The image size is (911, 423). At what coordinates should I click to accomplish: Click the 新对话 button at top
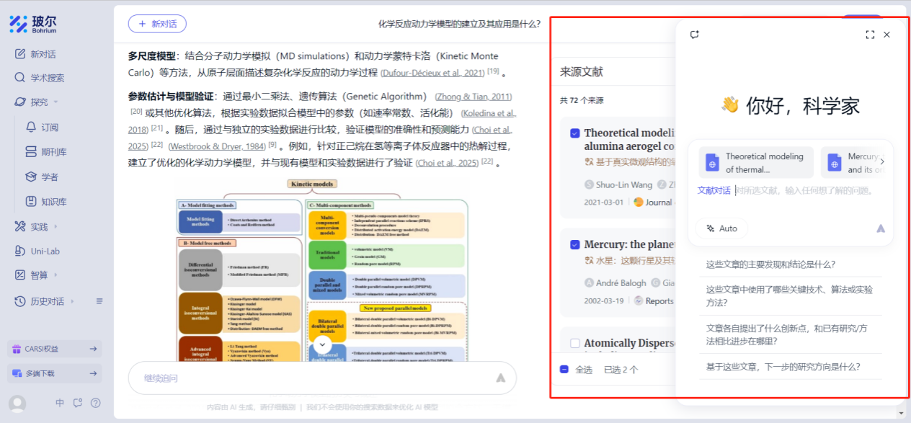tap(157, 24)
